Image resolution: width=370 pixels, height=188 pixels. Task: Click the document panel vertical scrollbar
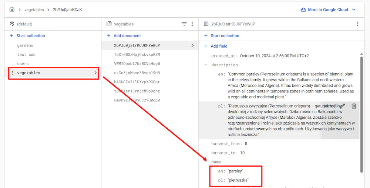(361, 114)
